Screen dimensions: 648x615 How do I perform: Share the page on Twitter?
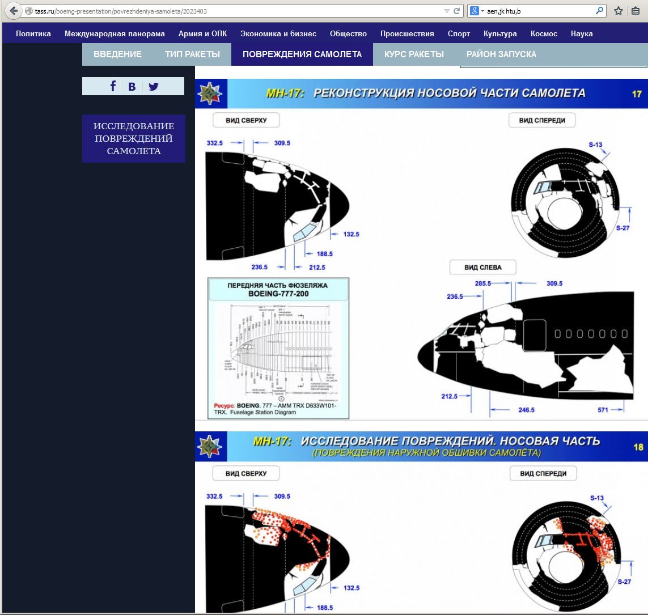pyautogui.click(x=154, y=87)
